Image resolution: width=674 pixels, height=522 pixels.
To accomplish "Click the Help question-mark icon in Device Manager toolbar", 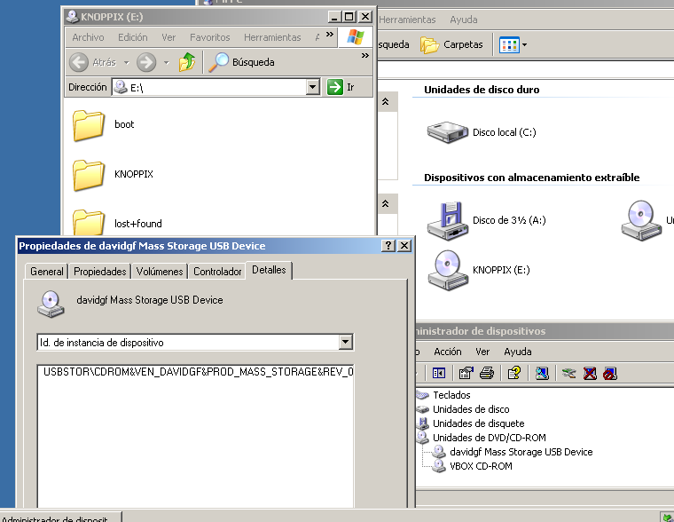I will [514, 373].
